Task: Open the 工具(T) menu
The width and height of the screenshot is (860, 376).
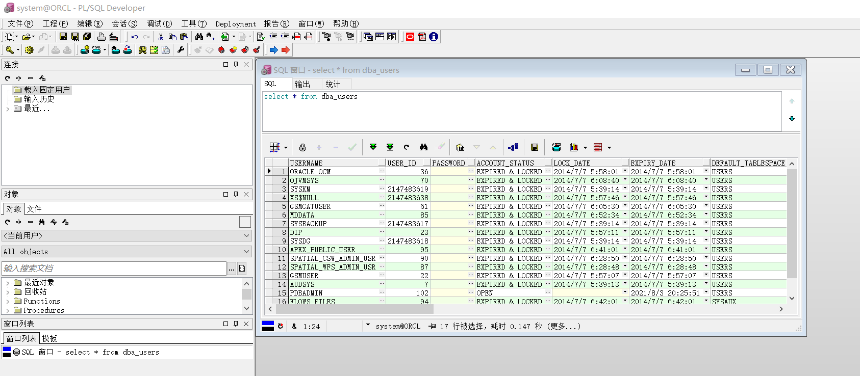Action: (194, 24)
